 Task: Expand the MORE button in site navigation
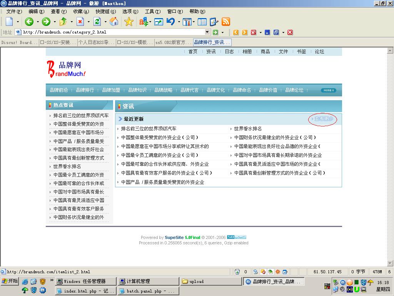(329, 90)
